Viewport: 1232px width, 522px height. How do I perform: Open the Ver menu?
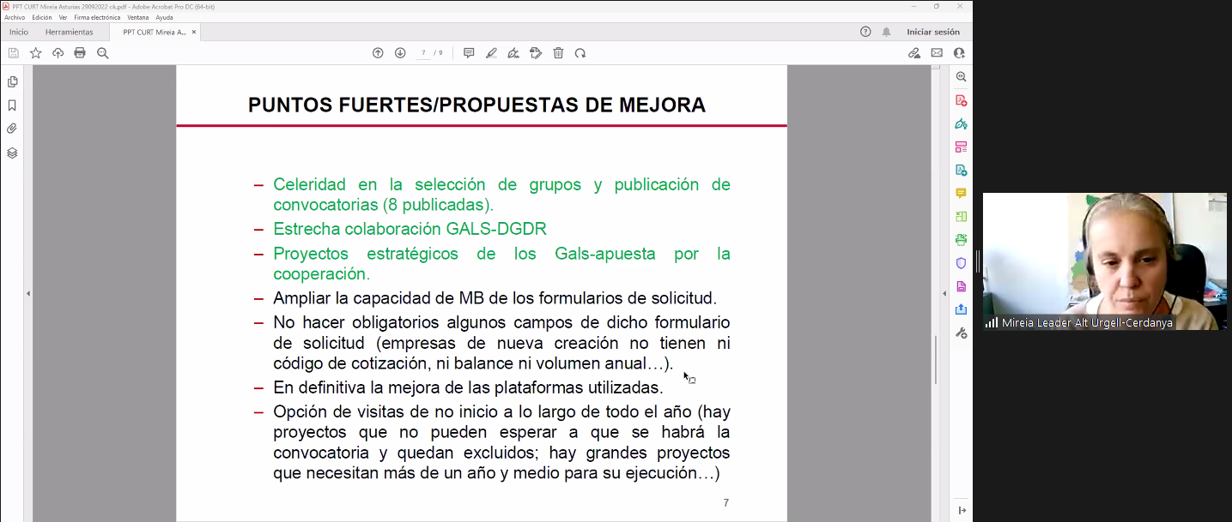[x=63, y=17]
